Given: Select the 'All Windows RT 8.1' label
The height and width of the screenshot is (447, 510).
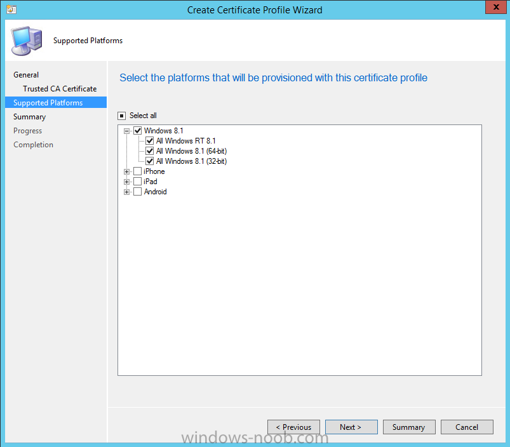Looking at the screenshot, I should coord(185,141).
